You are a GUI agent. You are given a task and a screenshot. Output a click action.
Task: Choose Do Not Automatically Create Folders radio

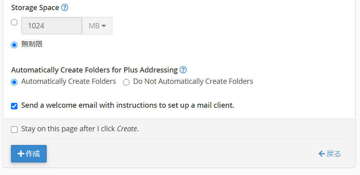coord(126,82)
